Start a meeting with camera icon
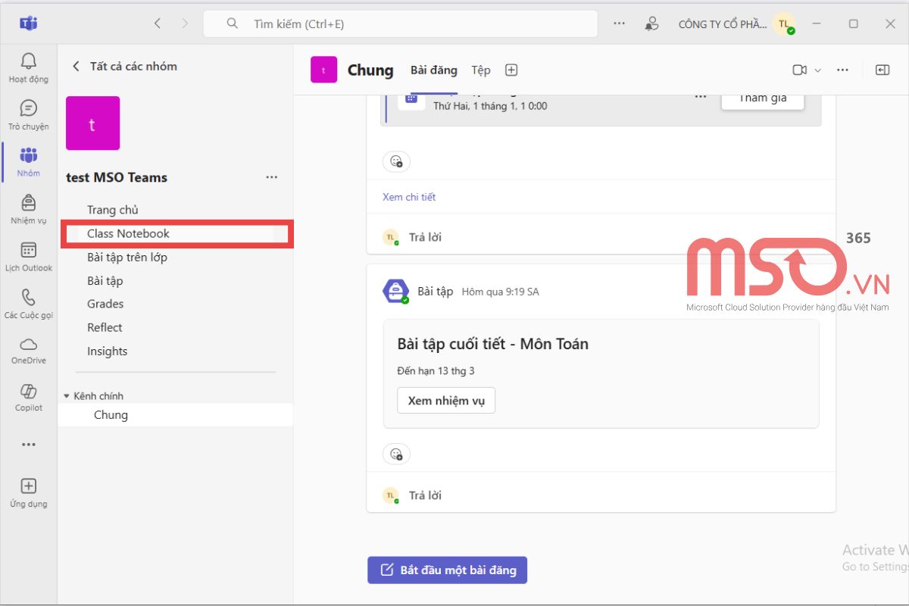909x606 pixels. coord(799,70)
